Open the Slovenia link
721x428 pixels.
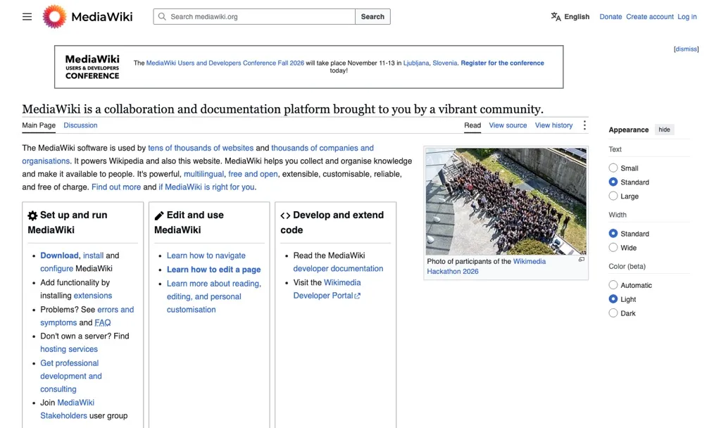click(445, 63)
